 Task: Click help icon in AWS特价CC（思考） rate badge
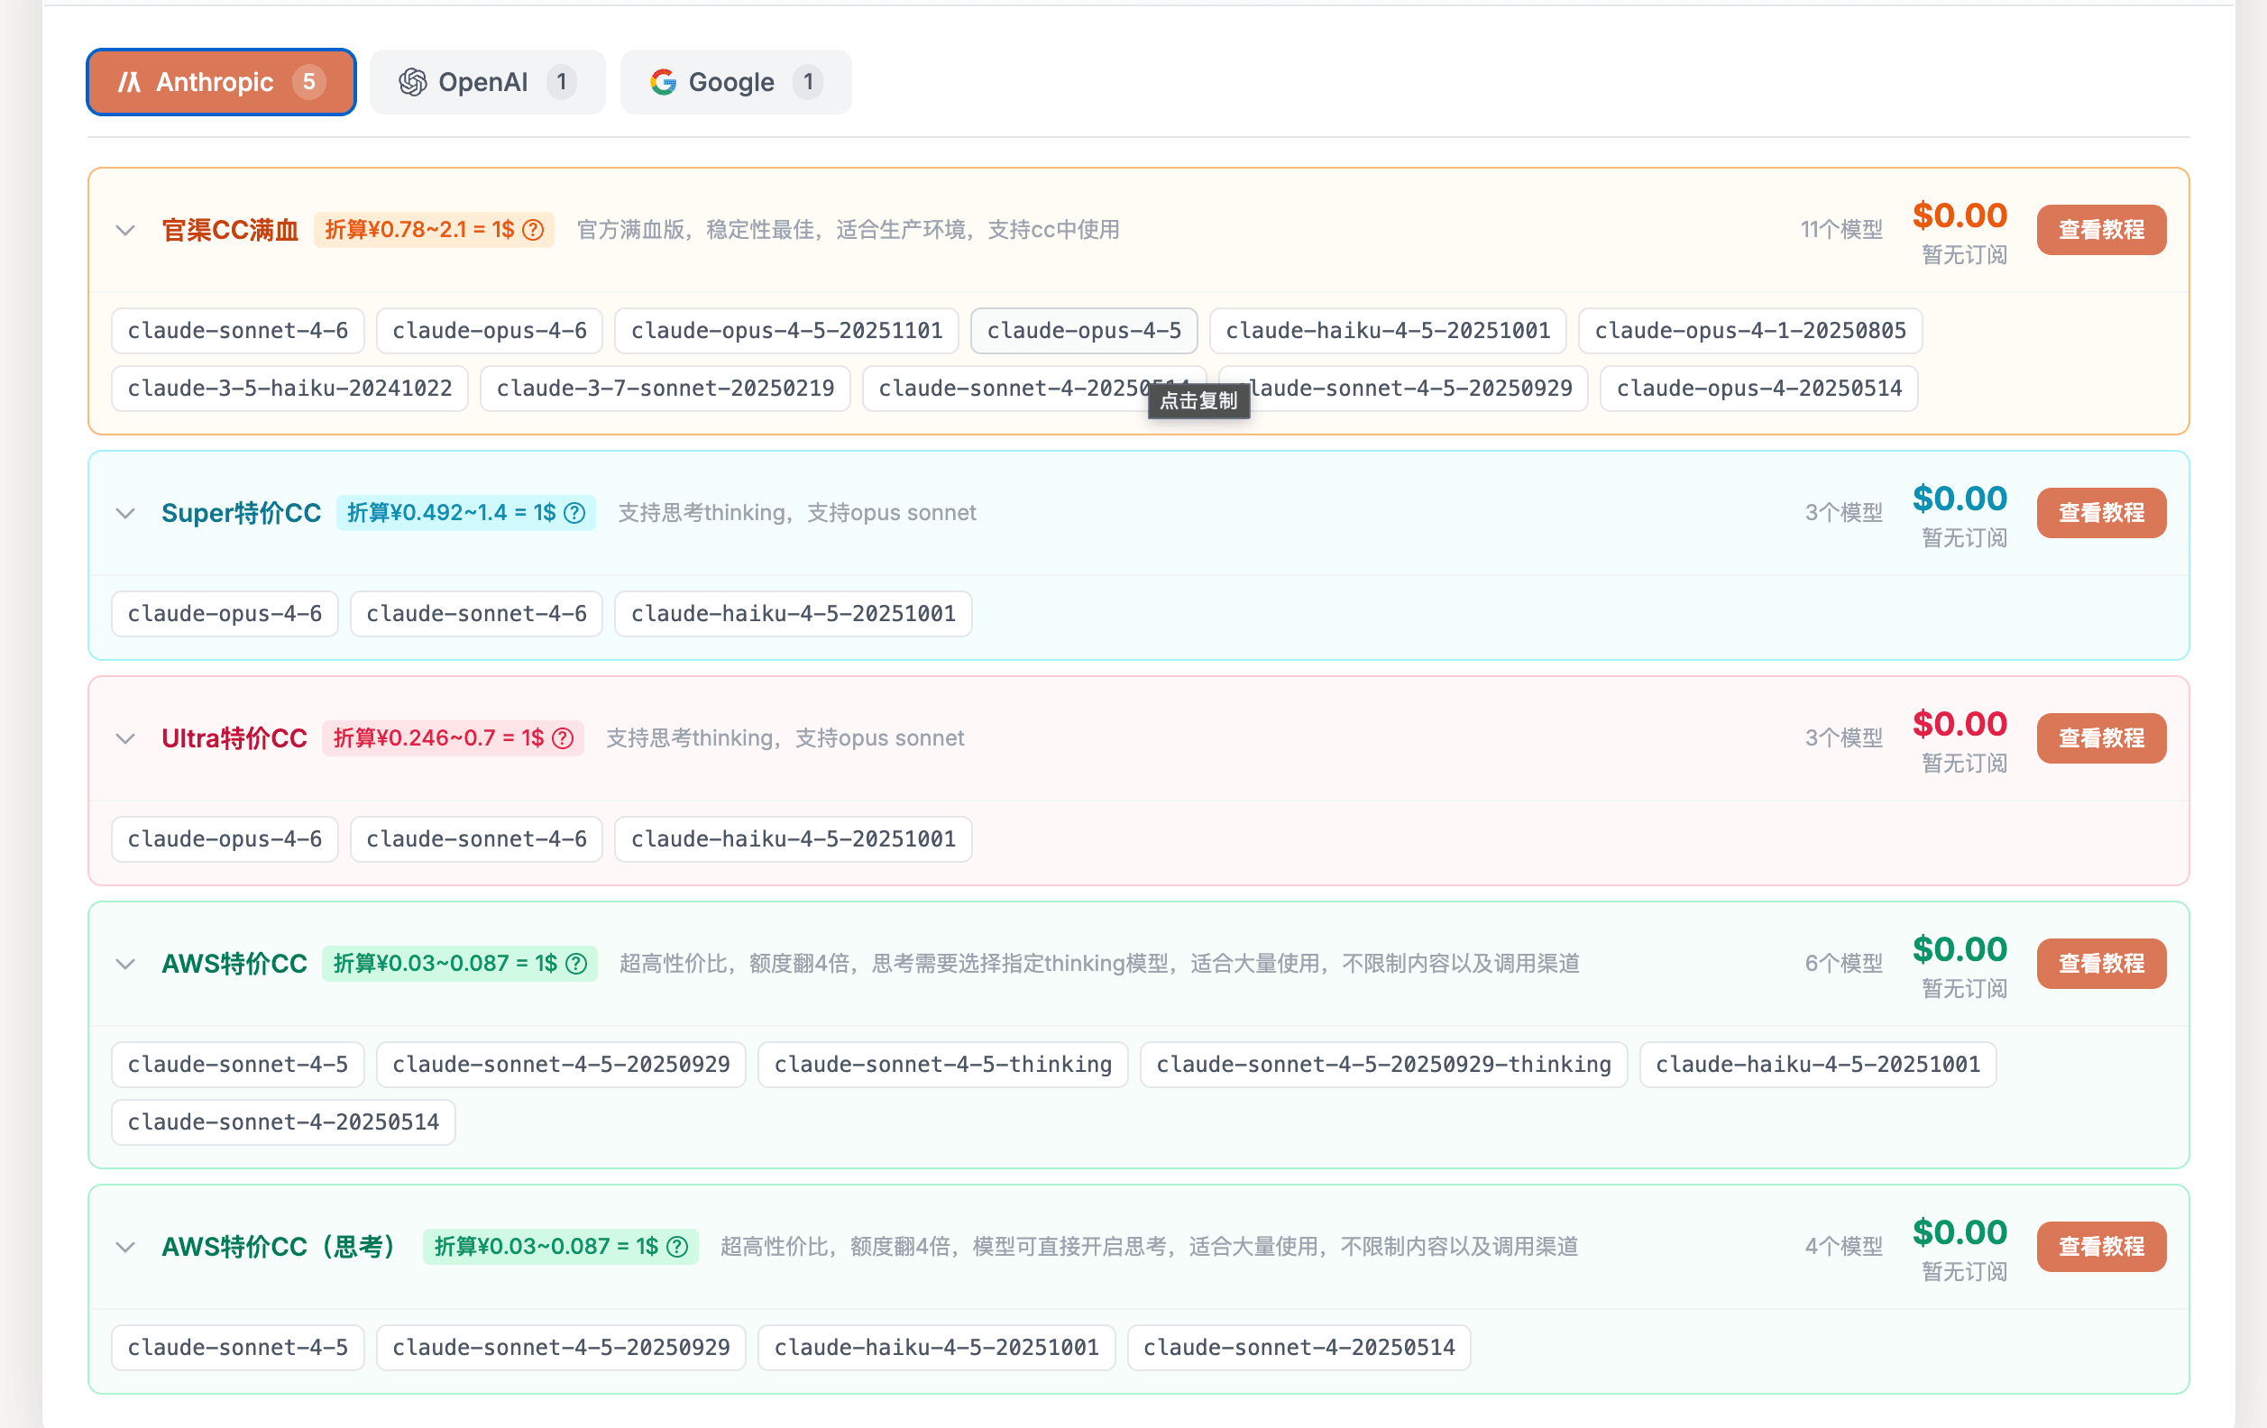(677, 1246)
